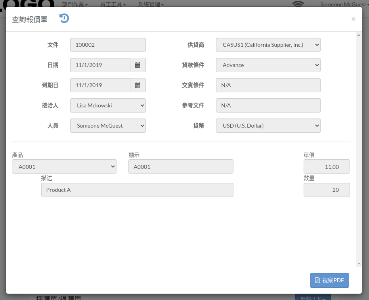Screen dimensions: 369x300
Task: Click the 單價 field showing 11.00
Action: click(x=327, y=166)
